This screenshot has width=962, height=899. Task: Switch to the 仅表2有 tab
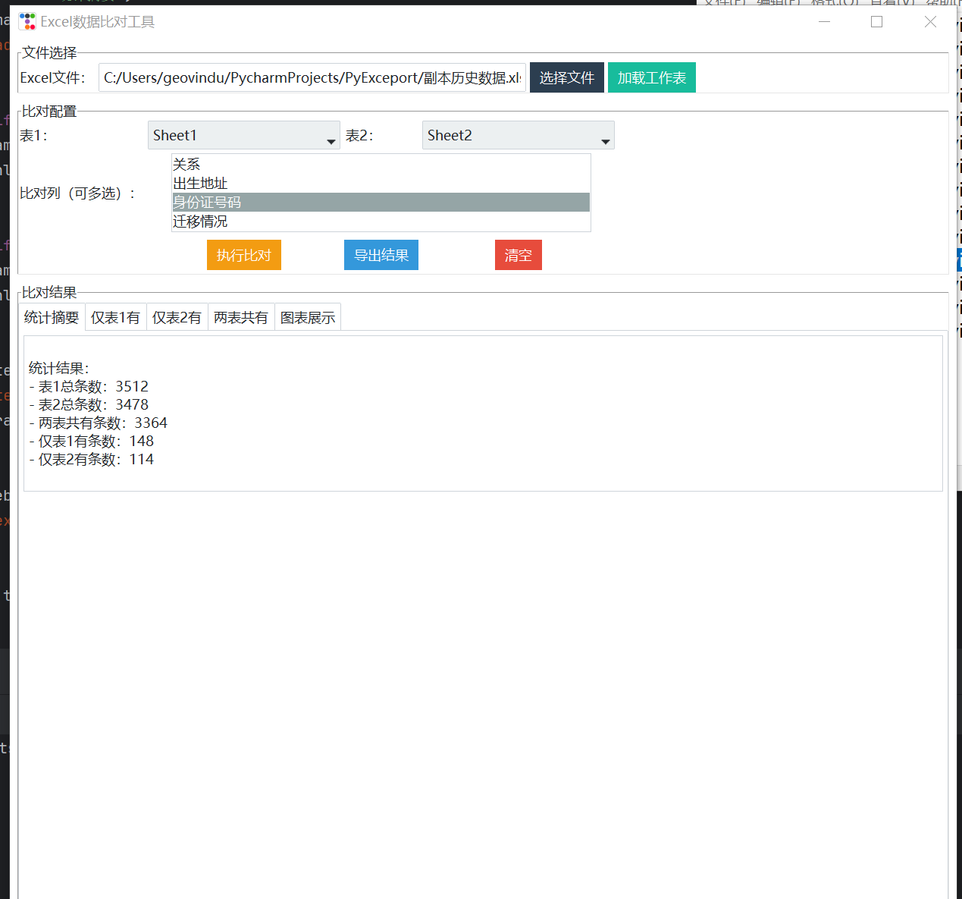[177, 317]
